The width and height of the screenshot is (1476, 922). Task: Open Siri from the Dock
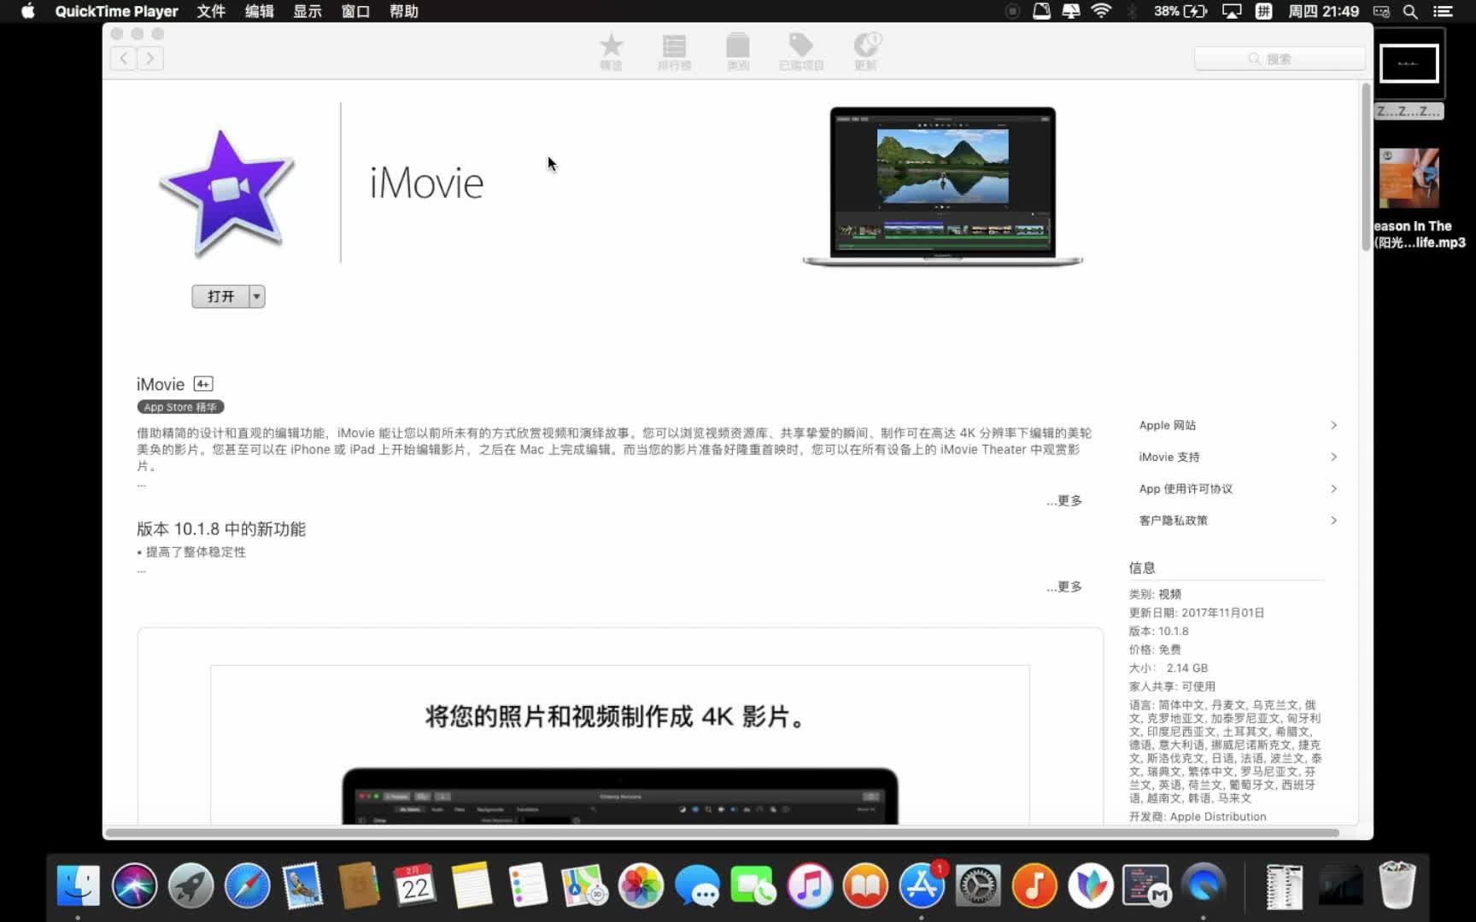134,885
